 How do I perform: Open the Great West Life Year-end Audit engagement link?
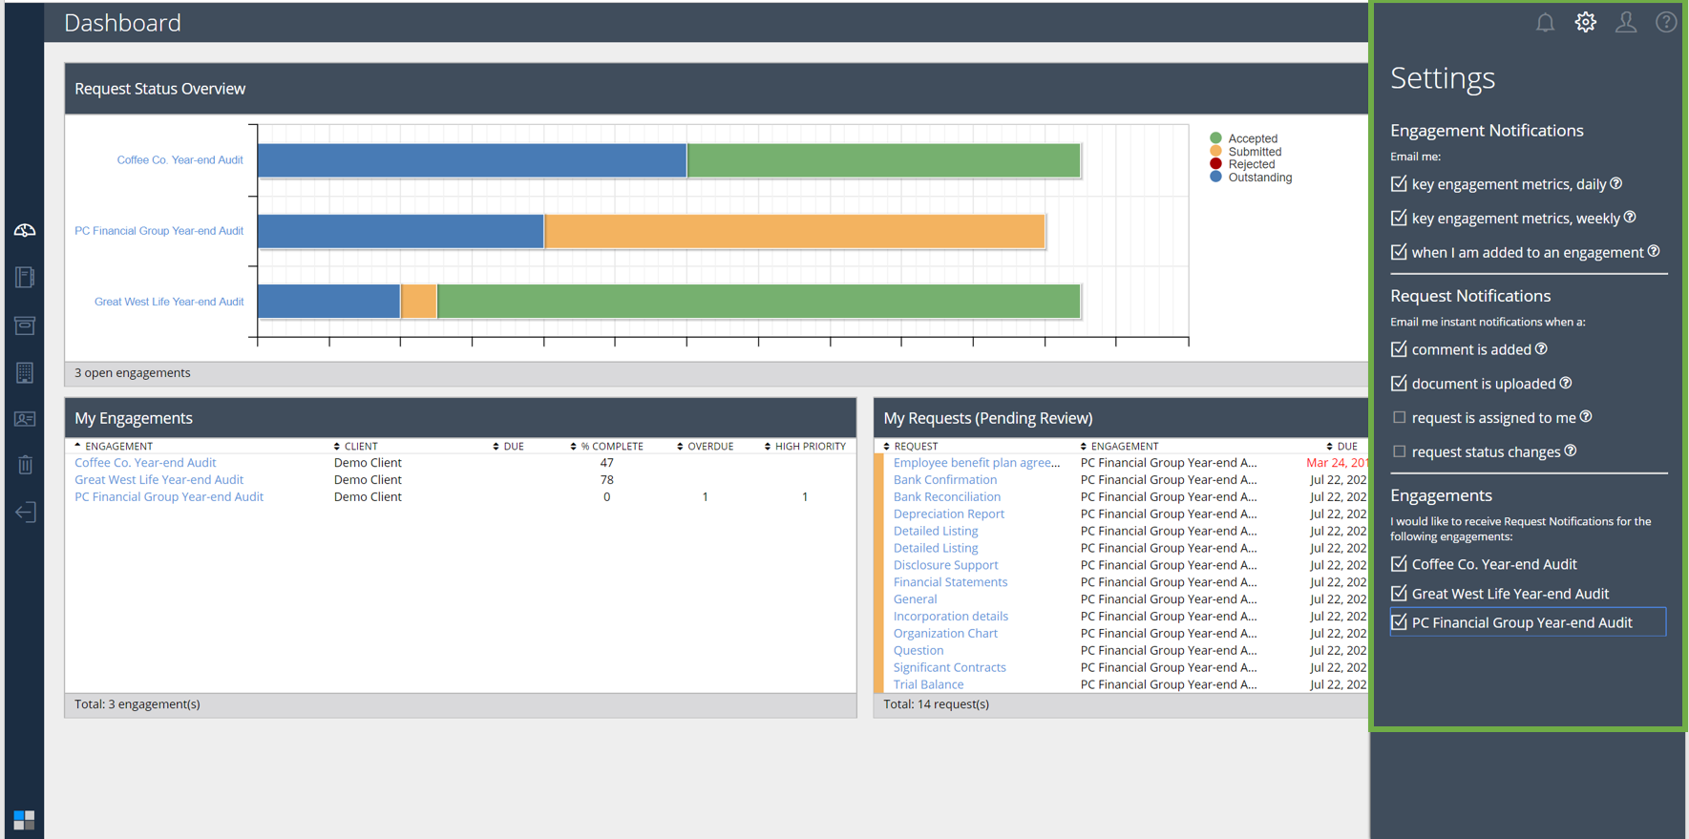click(x=158, y=480)
